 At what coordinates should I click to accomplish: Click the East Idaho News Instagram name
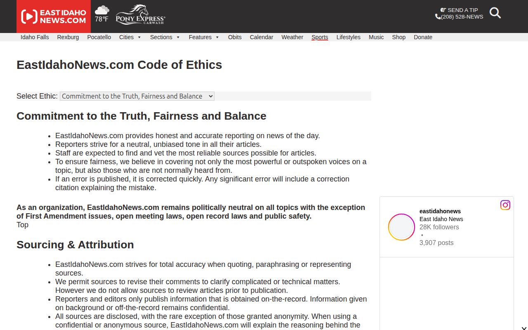pos(441,219)
